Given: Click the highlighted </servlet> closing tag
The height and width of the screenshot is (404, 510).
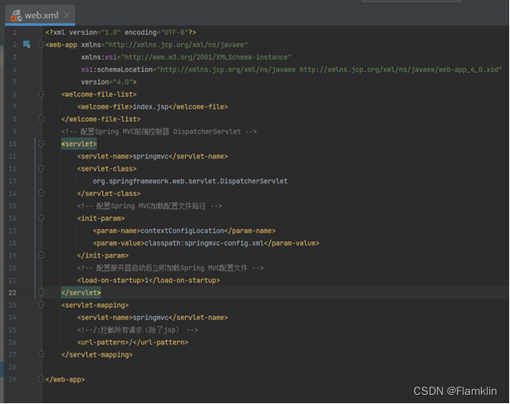Looking at the screenshot, I should tap(81, 293).
